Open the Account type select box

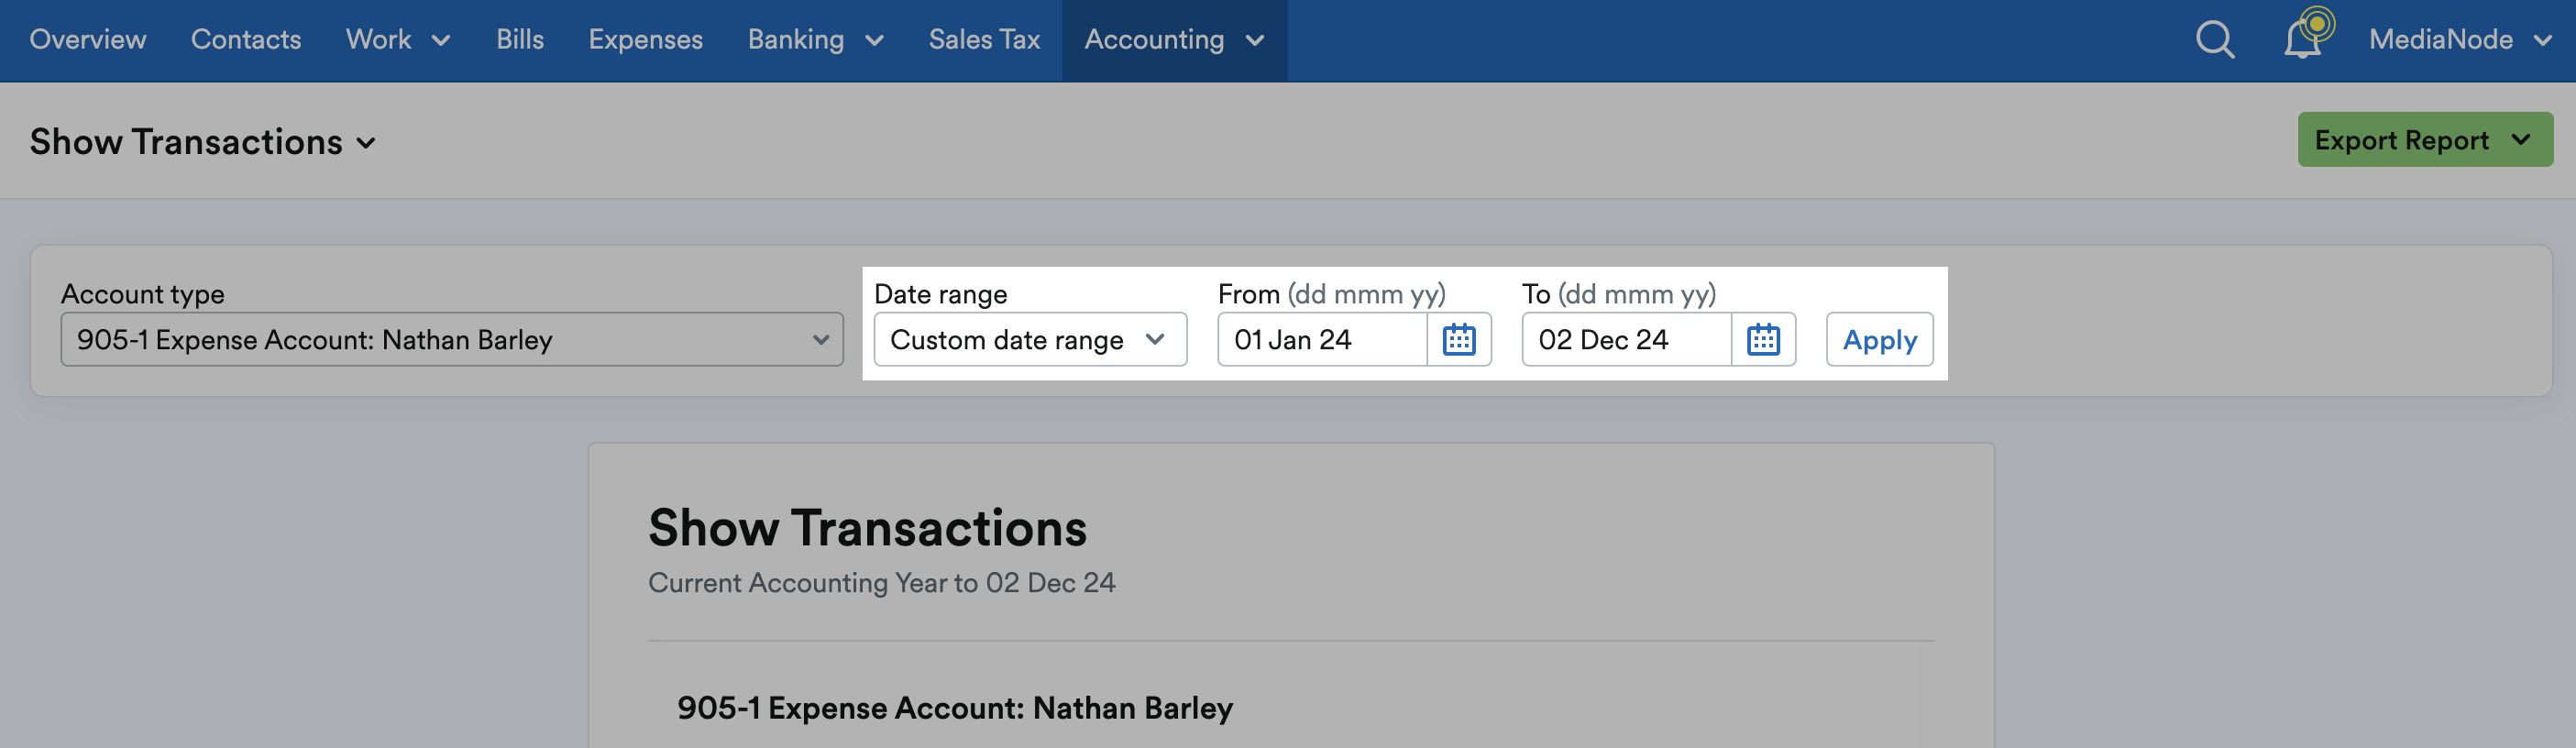tap(452, 340)
